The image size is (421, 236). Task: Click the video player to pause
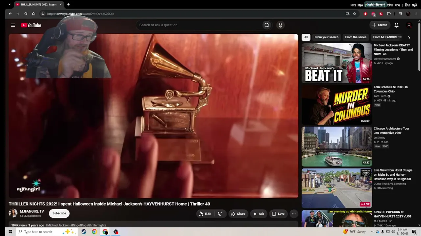tap(153, 116)
